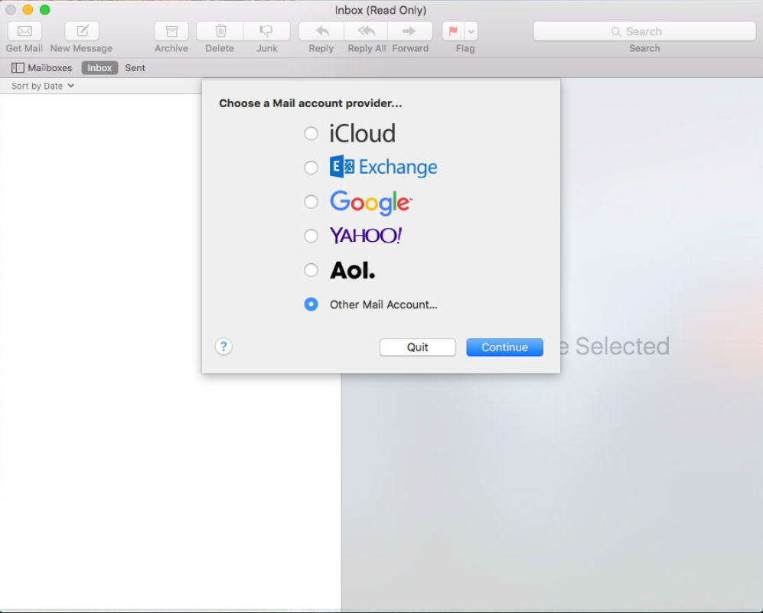Click the Archive box icon
The height and width of the screenshot is (613, 763).
tap(171, 31)
